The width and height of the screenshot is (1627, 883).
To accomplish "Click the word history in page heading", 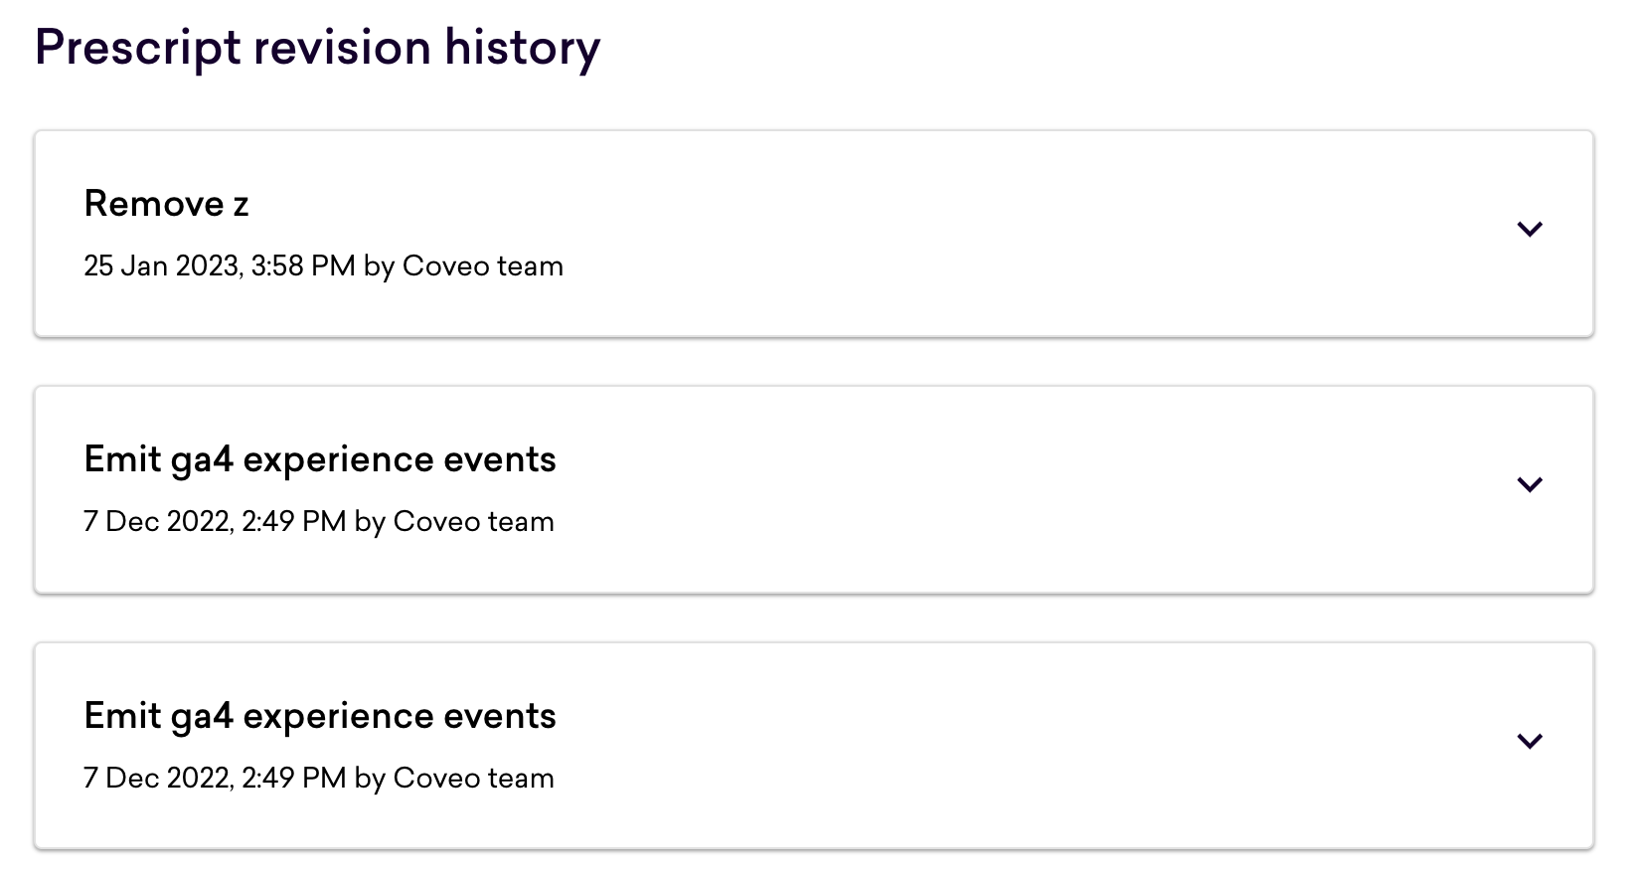I will [522, 48].
